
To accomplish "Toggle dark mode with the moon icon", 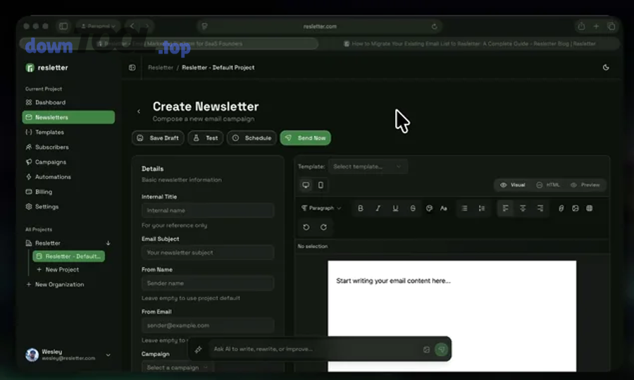I will point(606,68).
